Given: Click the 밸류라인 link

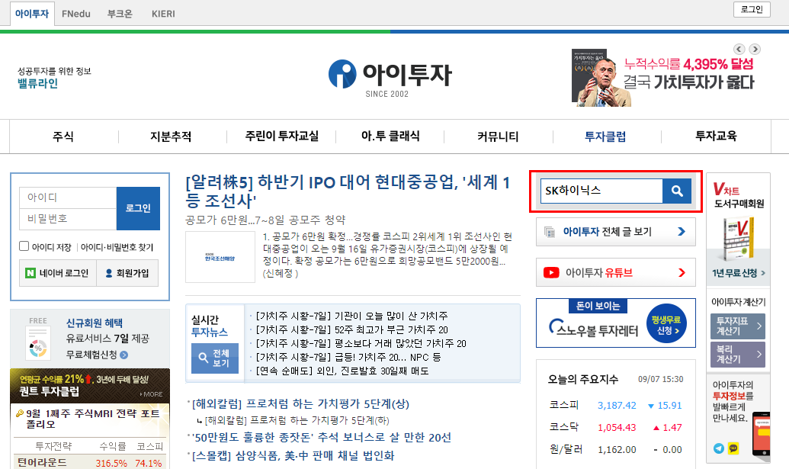Looking at the screenshot, I should (x=38, y=84).
